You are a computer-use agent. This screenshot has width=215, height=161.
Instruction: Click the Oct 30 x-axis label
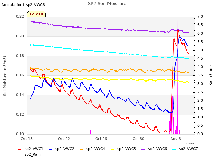138,139
